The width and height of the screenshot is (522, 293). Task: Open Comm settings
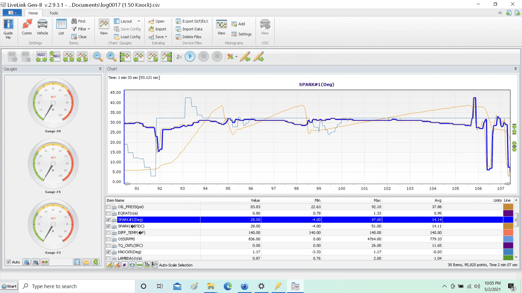tap(27, 27)
